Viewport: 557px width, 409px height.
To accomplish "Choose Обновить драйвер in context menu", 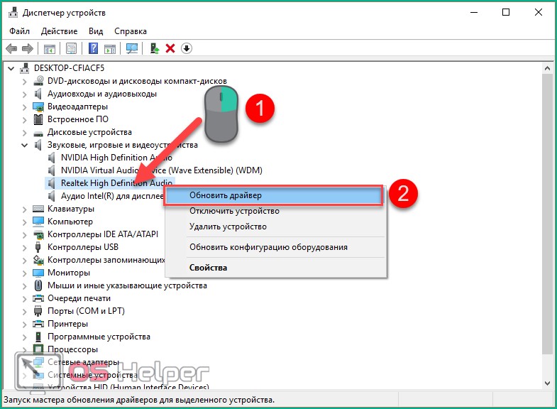I will 273,195.
